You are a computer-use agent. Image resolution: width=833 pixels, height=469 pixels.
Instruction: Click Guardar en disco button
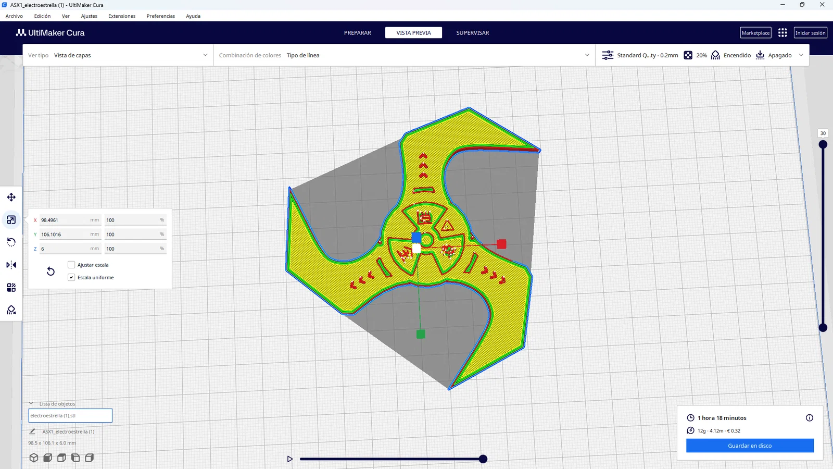750,446
